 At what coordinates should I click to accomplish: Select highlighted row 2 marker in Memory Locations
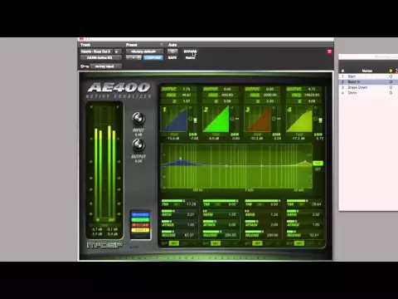click(x=368, y=81)
